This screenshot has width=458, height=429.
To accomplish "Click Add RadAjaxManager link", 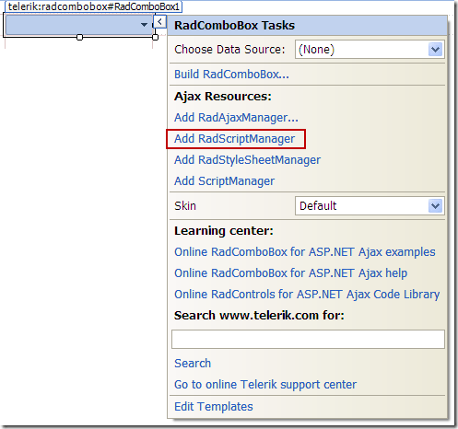I will point(236,118).
